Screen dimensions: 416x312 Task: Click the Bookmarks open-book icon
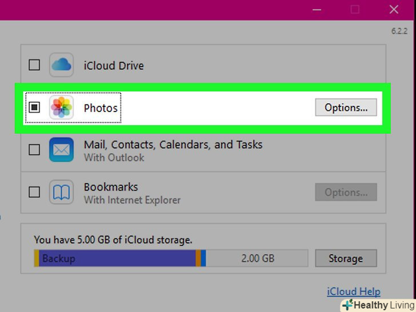point(61,193)
